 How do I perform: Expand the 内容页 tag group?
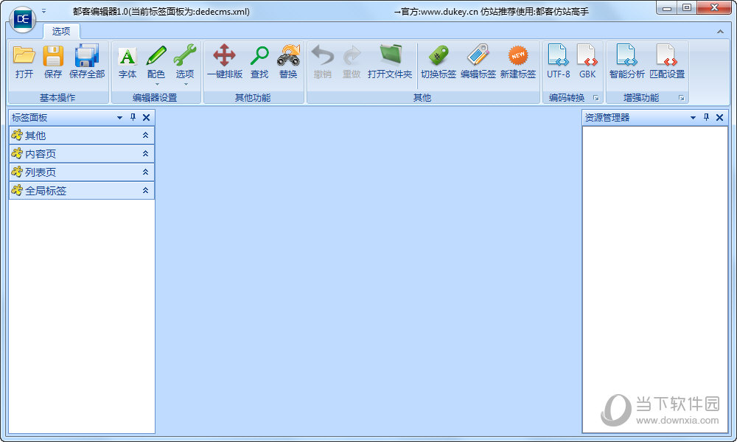pos(81,154)
